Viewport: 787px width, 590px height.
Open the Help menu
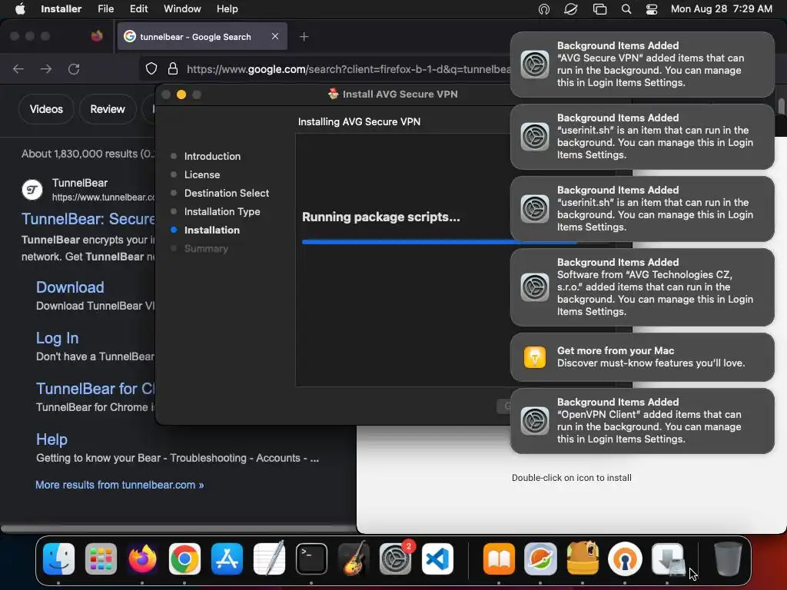coord(227,8)
